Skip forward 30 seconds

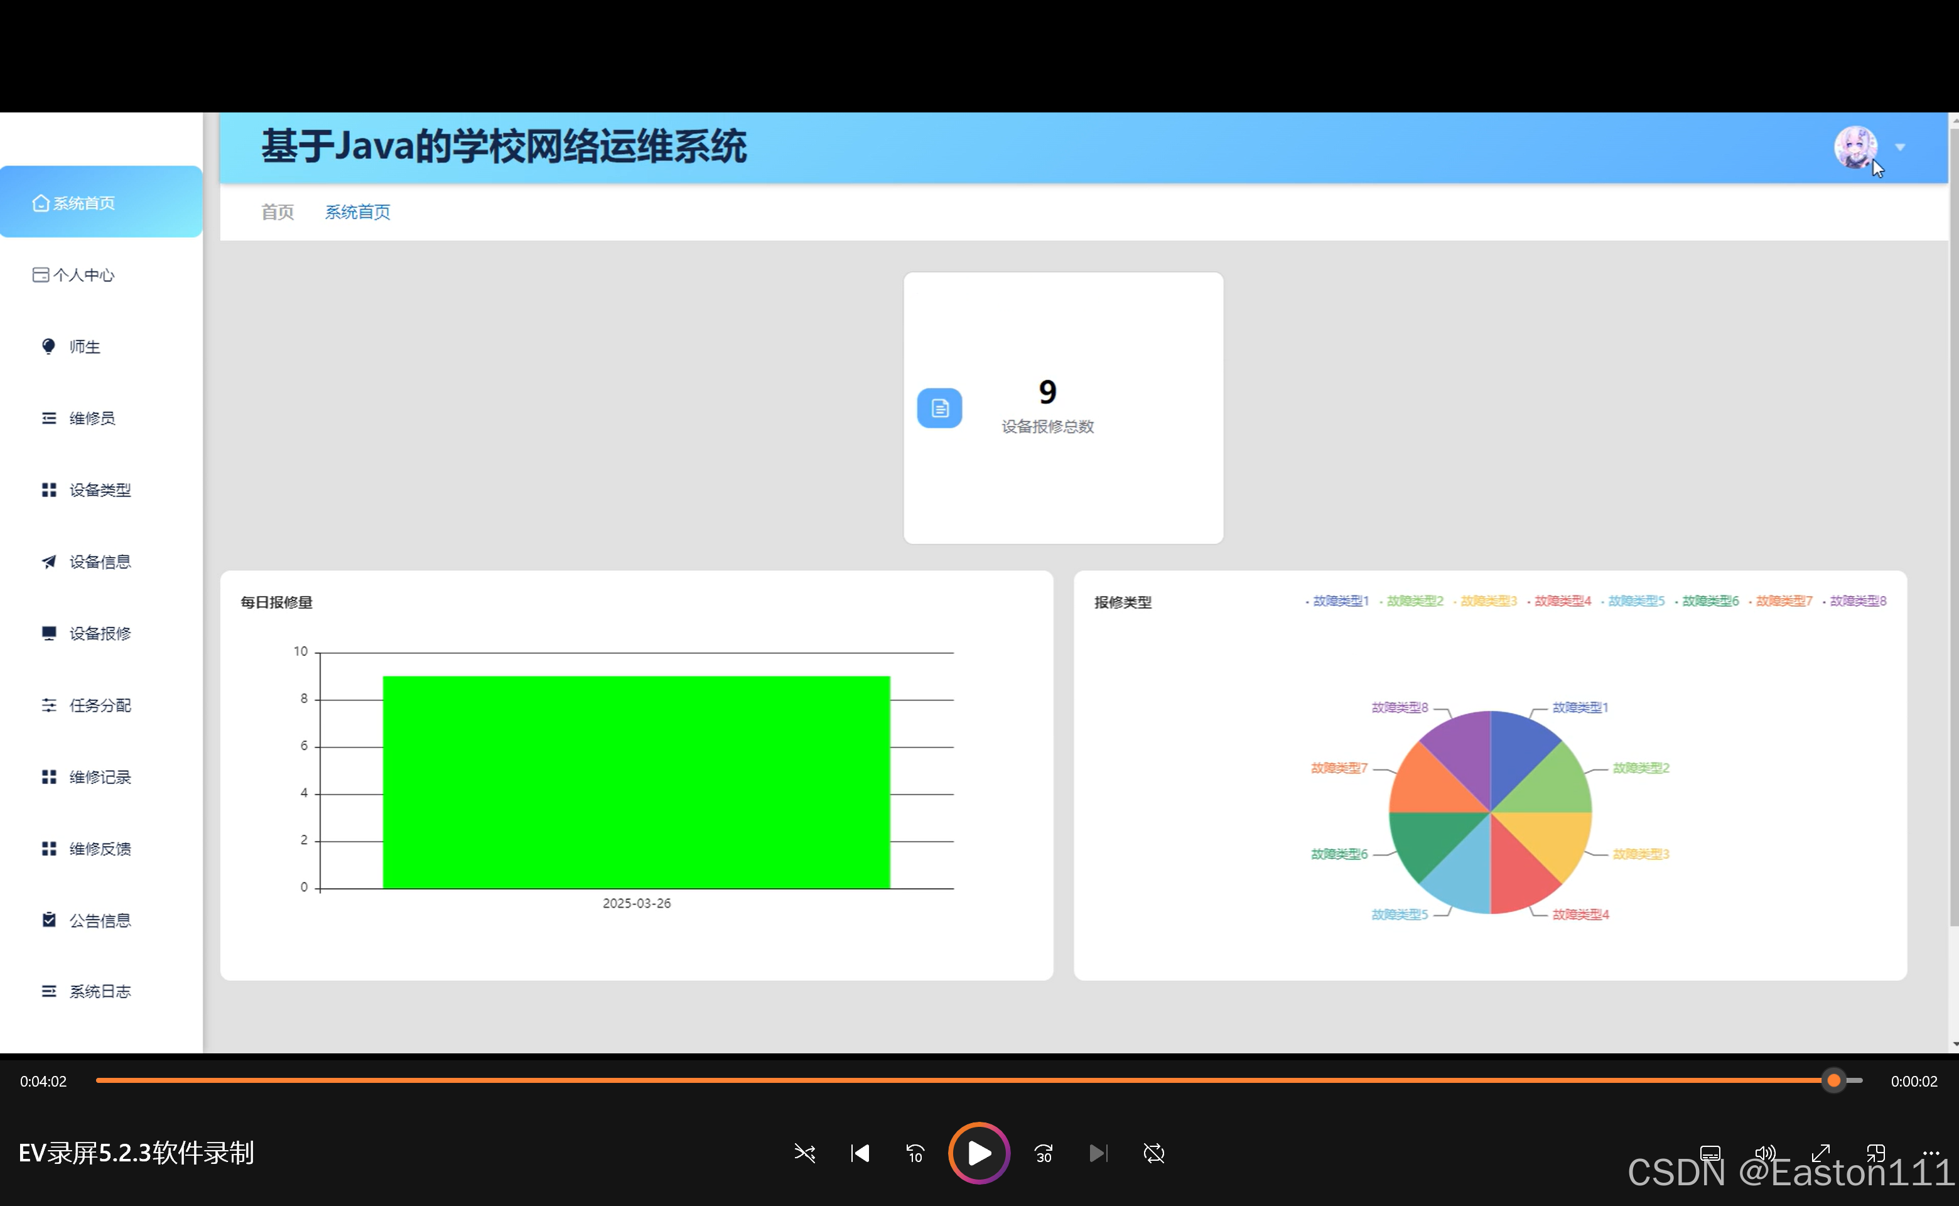(1044, 1153)
